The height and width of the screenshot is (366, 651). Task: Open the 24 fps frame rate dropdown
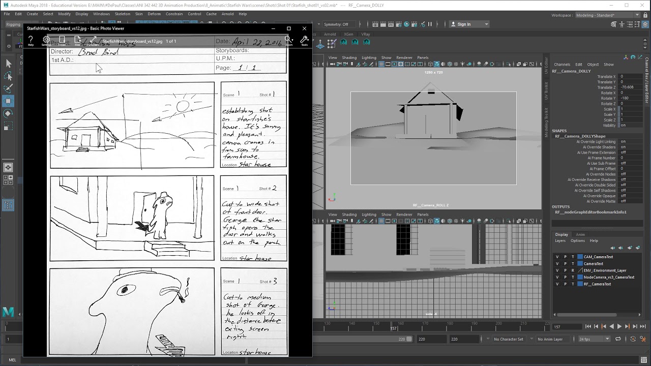tap(594, 339)
